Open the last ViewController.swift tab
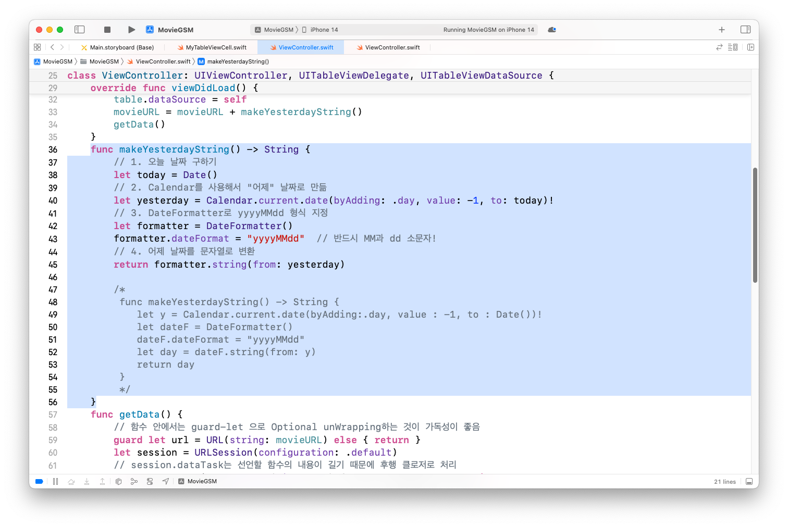The height and width of the screenshot is (527, 788). [388, 47]
